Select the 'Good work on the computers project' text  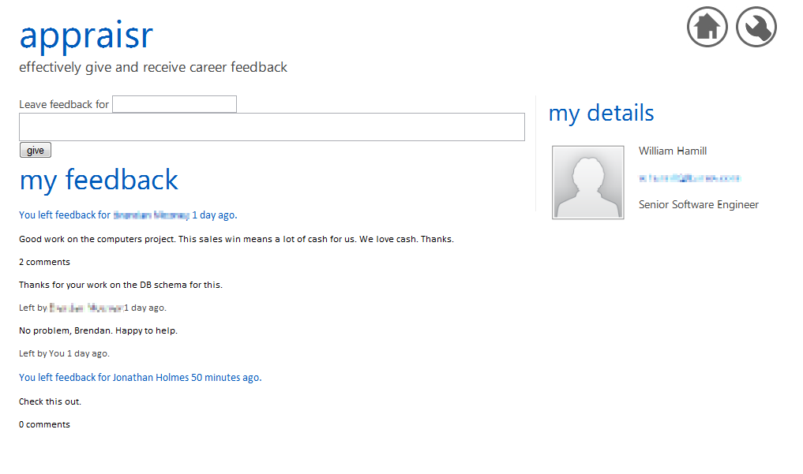pyautogui.click(x=236, y=239)
